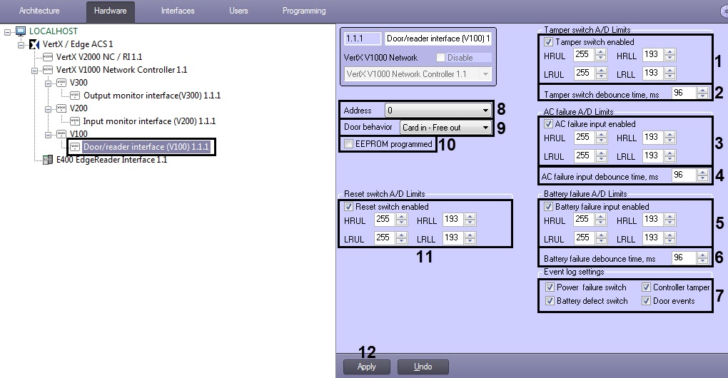Screen dimensions: 728x378
Task: Click the Battery failure LRUL spinner
Action: 601,238
